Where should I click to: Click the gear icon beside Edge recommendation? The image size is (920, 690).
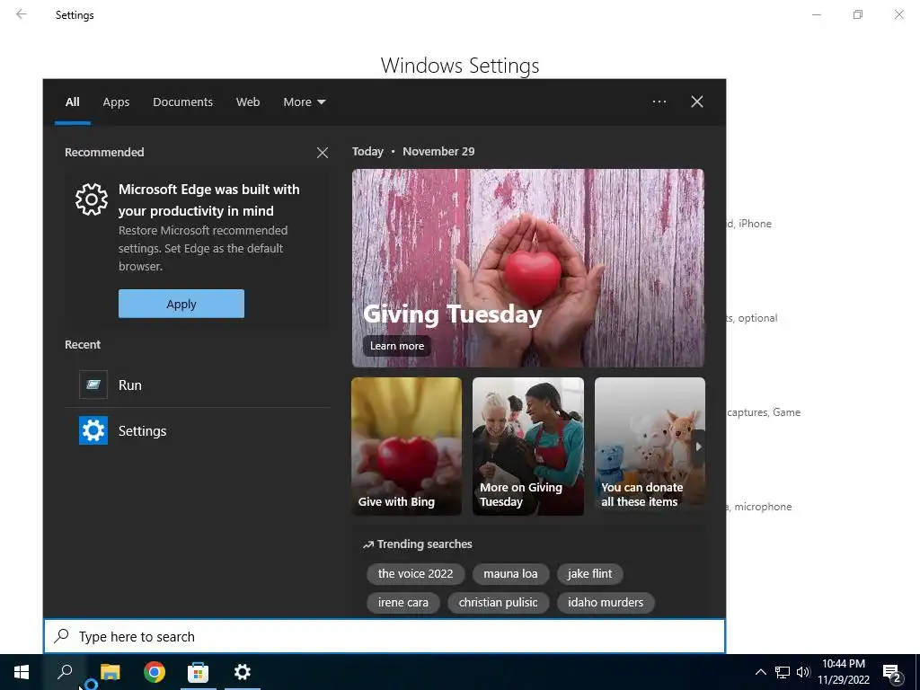pyautogui.click(x=92, y=199)
